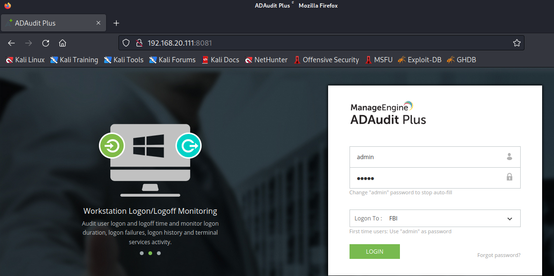The height and width of the screenshot is (276, 554).
Task: Open a new browser tab
Action: coord(116,23)
